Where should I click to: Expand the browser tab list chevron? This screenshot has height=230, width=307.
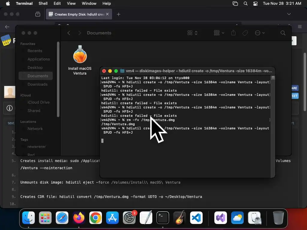coord(289,14)
